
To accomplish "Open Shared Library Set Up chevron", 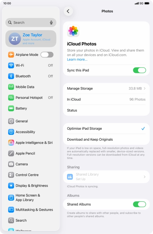I will tap(144, 177).
